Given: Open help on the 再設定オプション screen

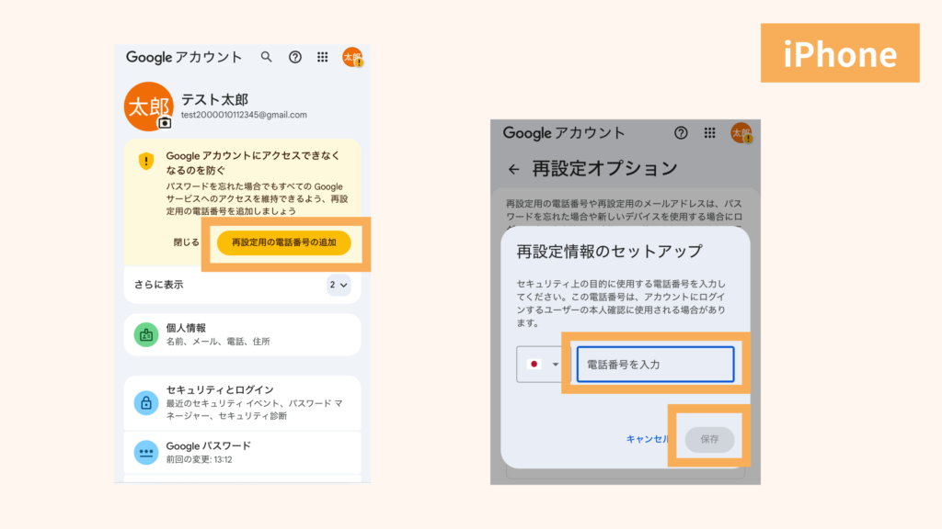Looking at the screenshot, I should [679, 132].
